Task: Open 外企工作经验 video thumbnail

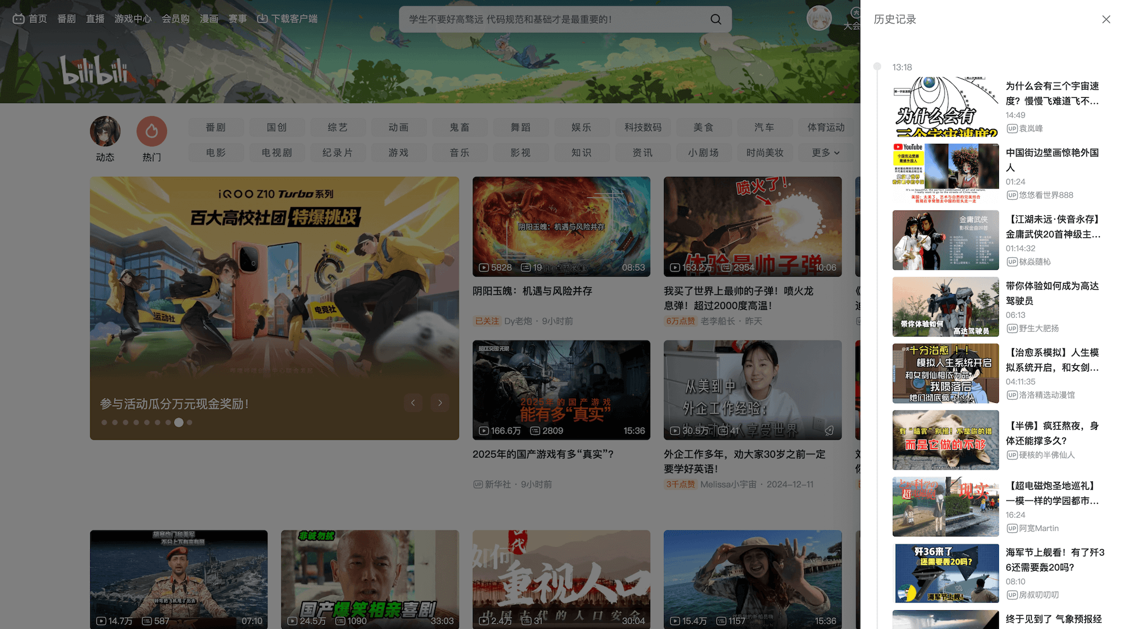Action: pyautogui.click(x=752, y=390)
